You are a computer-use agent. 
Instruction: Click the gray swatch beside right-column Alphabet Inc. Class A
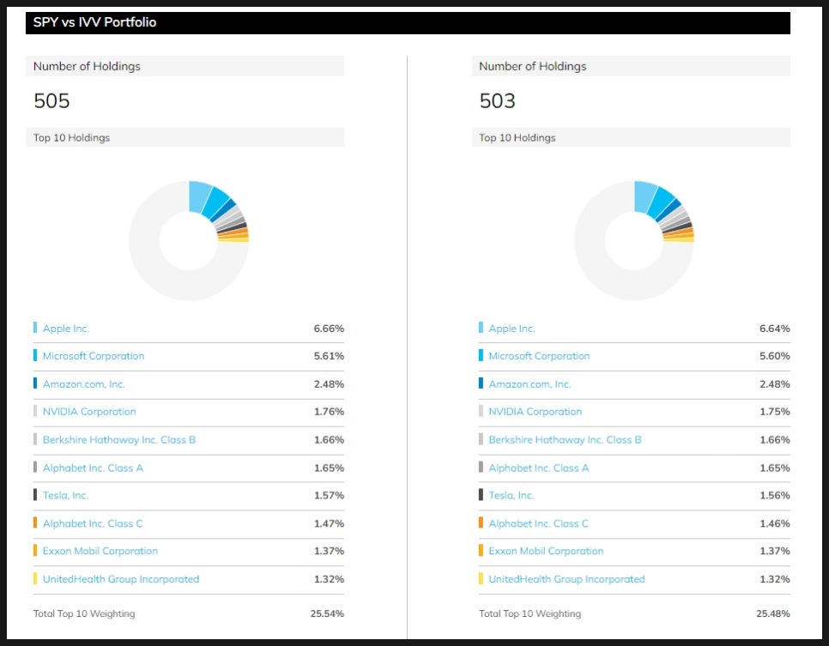[481, 467]
